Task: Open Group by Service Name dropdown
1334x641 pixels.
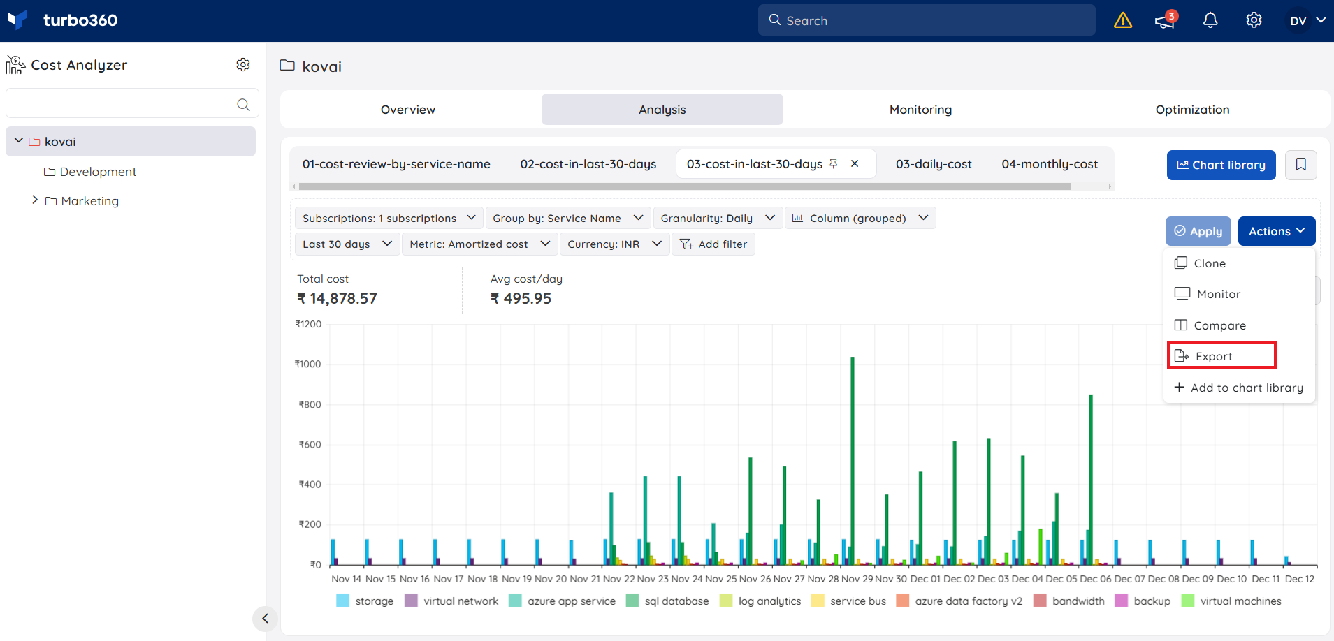Action: pos(568,219)
